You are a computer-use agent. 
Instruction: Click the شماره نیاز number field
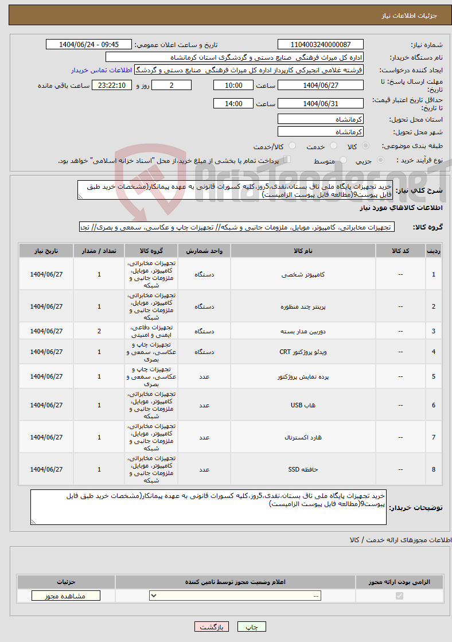click(x=321, y=45)
